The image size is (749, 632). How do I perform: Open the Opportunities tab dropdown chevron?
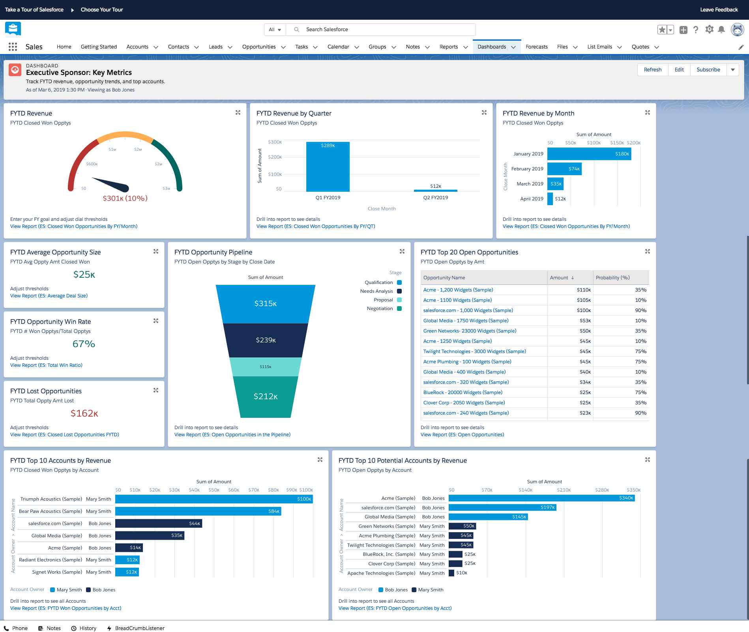(283, 47)
